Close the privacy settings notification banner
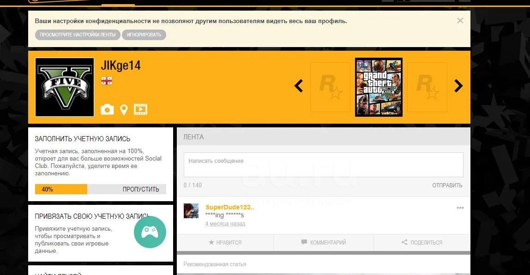Screen dimensions: 530x275 click(x=460, y=21)
